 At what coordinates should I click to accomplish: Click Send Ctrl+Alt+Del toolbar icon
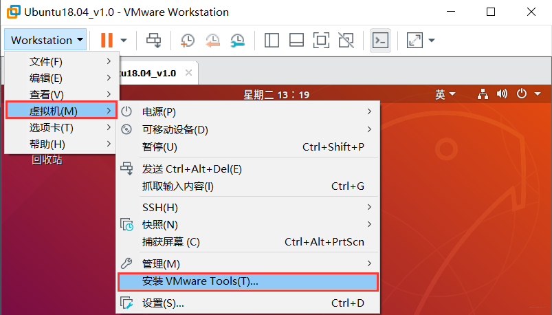(153, 40)
